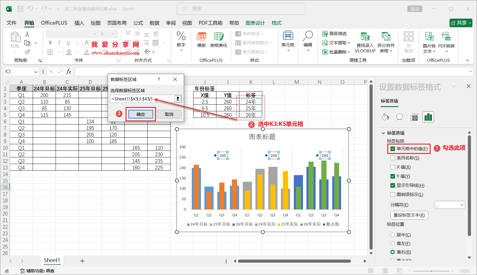Check 单元格中的值 checkbox

(393, 149)
